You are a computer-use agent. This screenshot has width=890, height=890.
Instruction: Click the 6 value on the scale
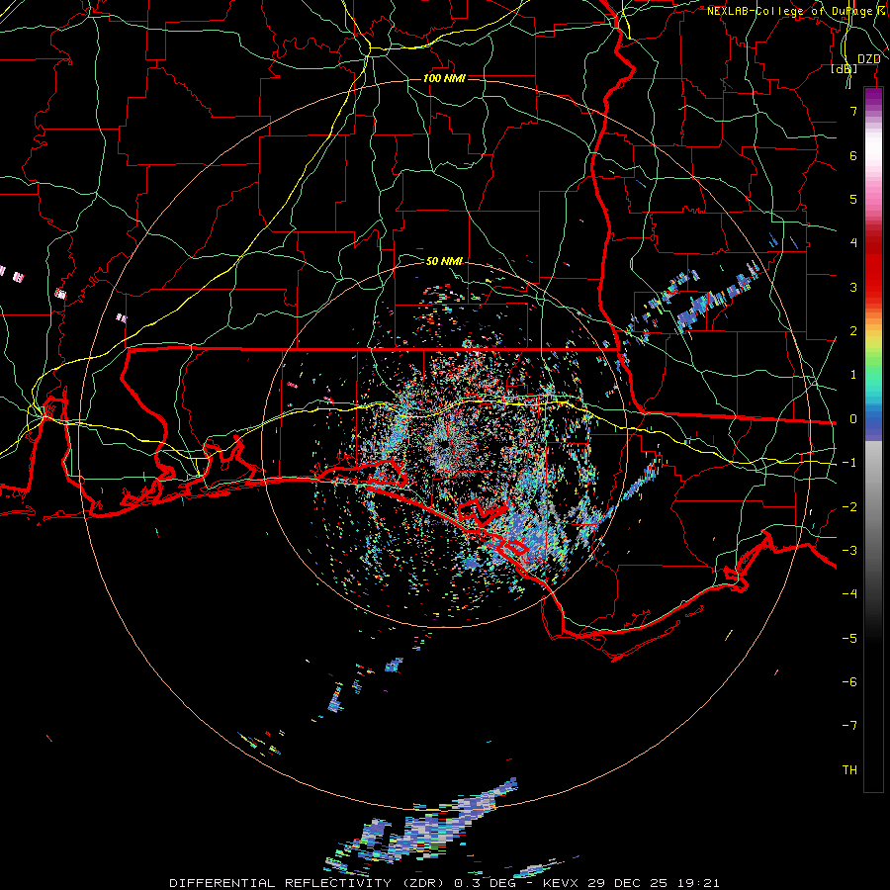coord(853,155)
